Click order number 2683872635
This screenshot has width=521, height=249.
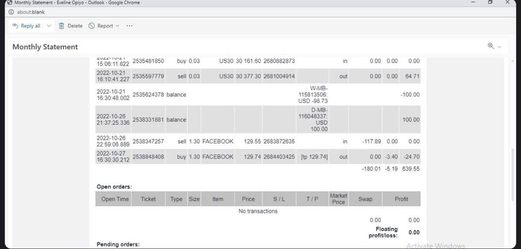(279, 142)
